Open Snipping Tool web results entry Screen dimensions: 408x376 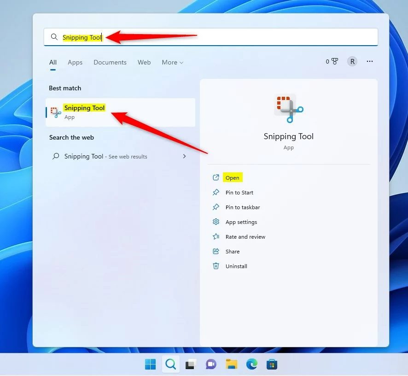pyautogui.click(x=121, y=156)
